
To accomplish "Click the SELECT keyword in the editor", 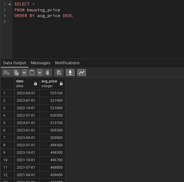I will click(22, 4).
